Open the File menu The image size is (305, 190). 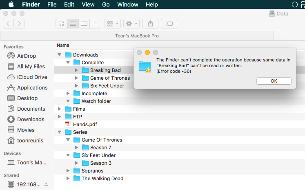(52, 4)
